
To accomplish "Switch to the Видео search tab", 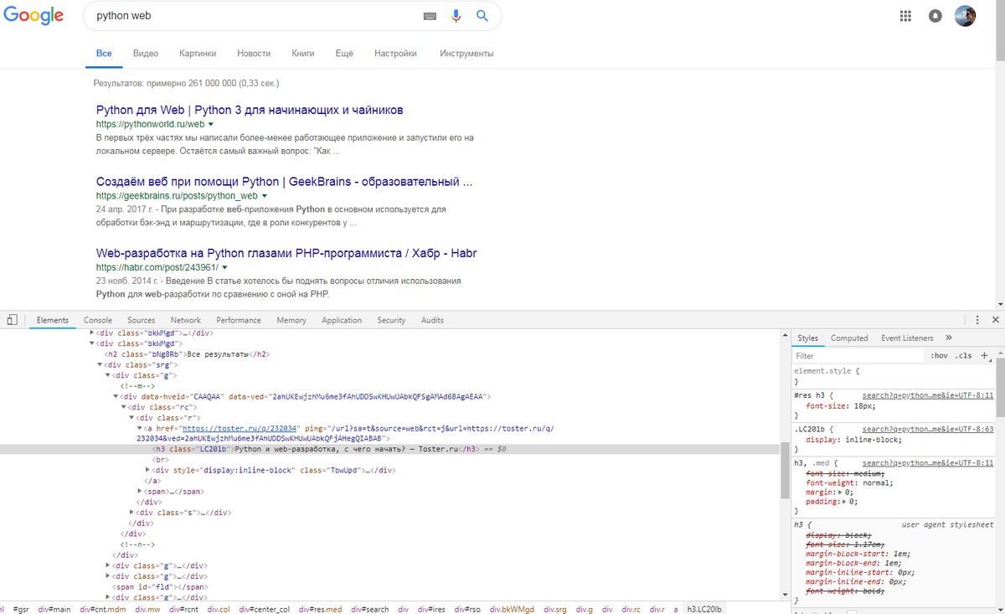I will point(146,54).
